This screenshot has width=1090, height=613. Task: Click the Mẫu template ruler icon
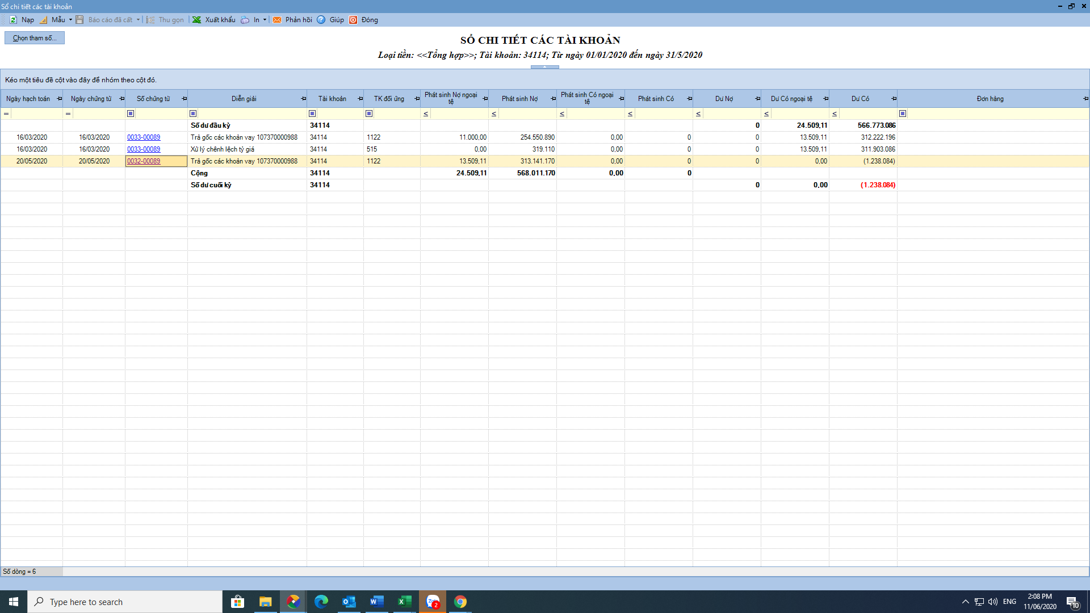pos(44,20)
